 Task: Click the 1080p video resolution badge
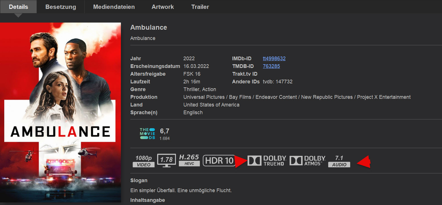click(144, 161)
